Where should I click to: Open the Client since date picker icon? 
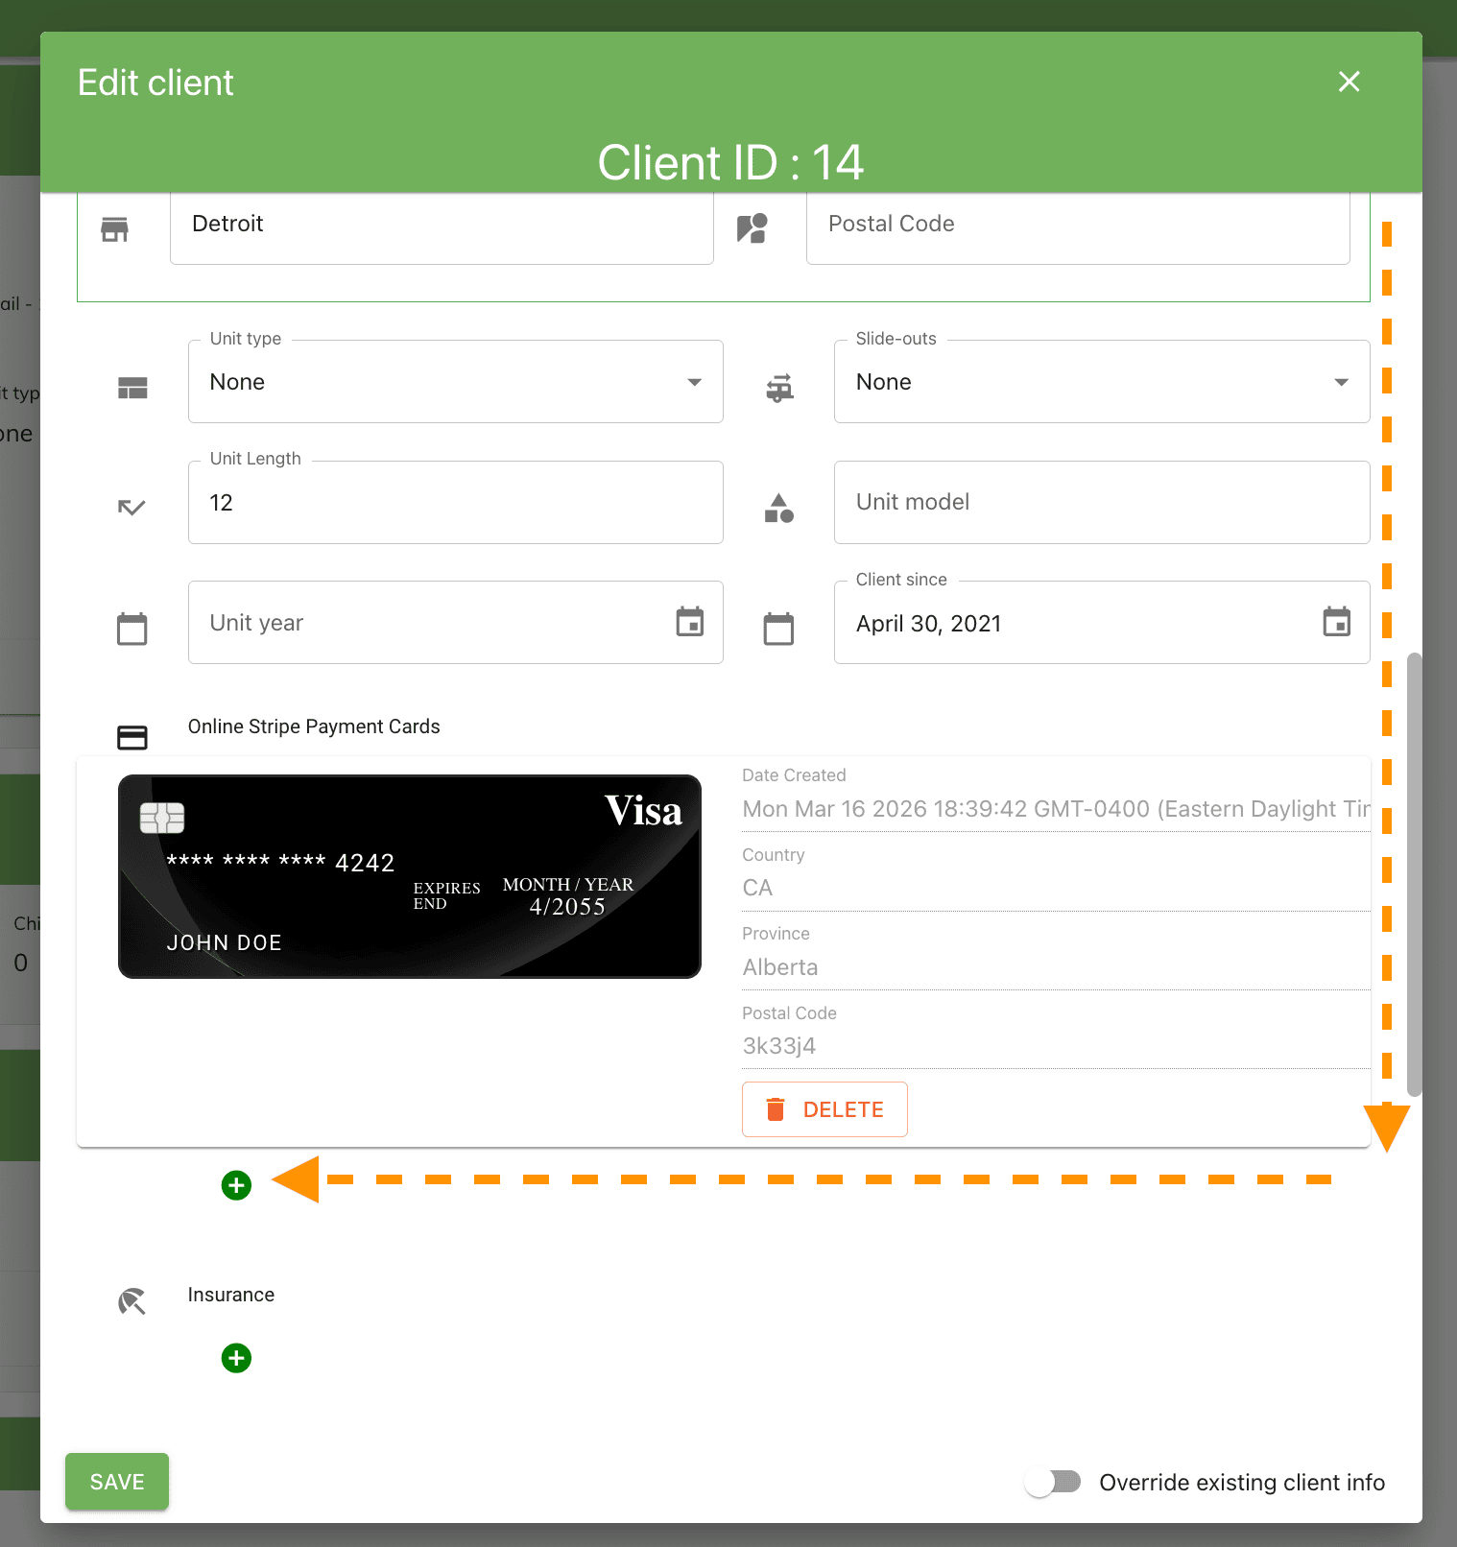[1337, 622]
